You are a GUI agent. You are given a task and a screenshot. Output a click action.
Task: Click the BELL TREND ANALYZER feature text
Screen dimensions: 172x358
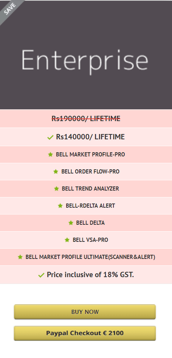coord(90,189)
